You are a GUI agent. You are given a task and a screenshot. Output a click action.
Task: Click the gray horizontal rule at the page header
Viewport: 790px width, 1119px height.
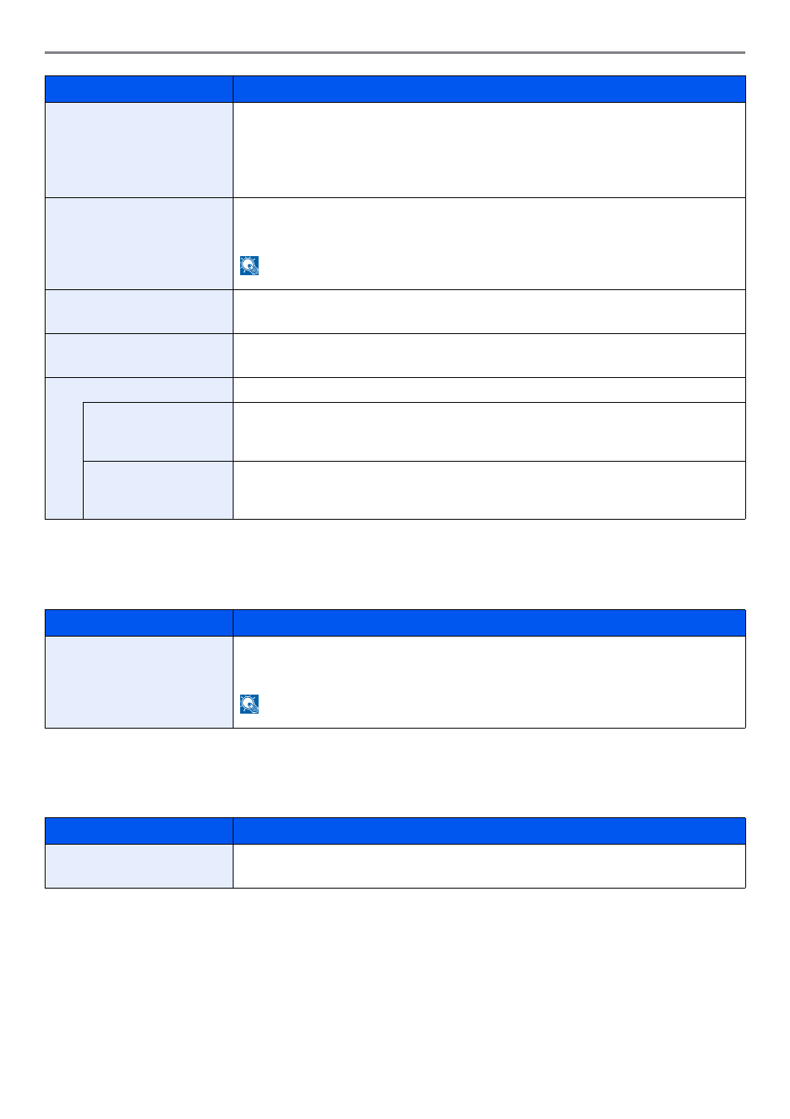tap(395, 52)
